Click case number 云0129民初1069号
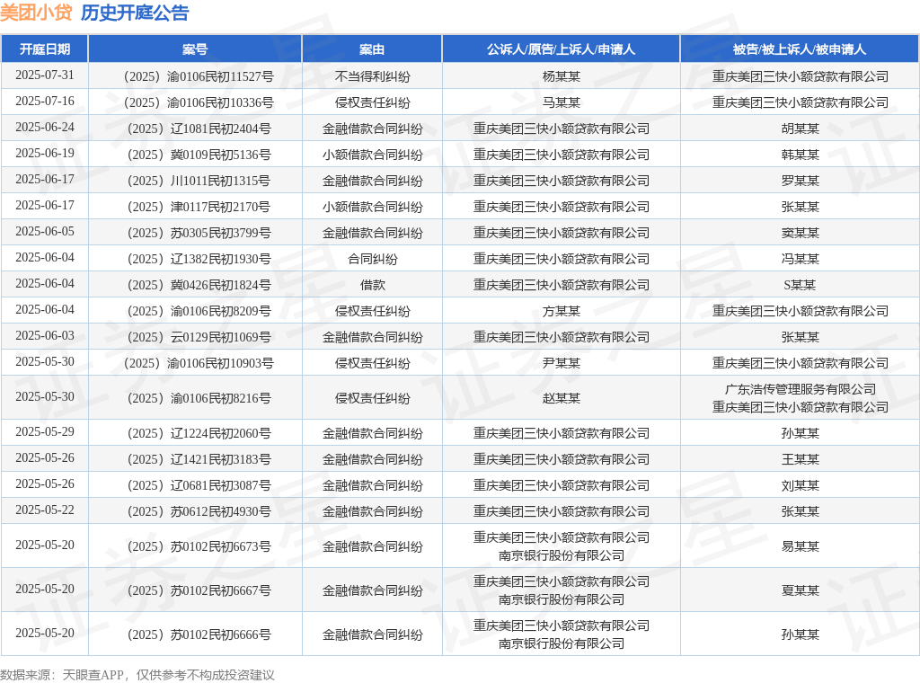Viewport: 920px width, 683px height. coord(199,337)
